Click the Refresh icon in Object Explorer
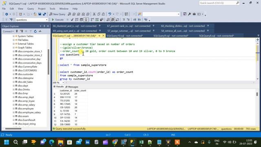The height and width of the screenshot is (147, 261). click(35, 31)
